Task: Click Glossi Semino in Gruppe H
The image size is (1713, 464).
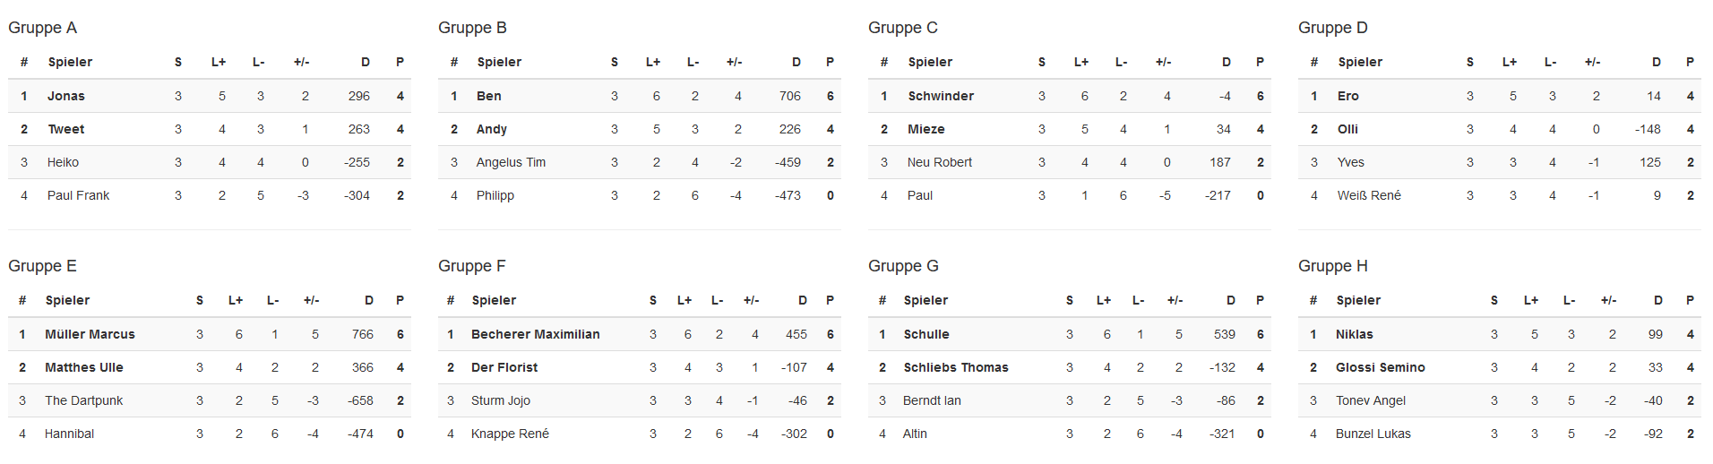Action: click(1381, 367)
